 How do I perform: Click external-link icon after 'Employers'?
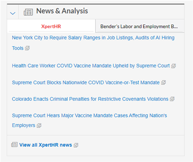[x=39, y=126]
